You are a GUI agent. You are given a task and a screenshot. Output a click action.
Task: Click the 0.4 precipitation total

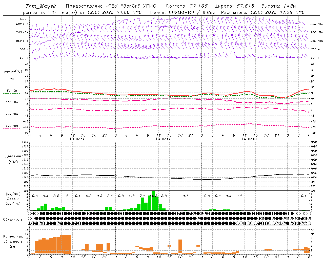click(x=229, y=196)
